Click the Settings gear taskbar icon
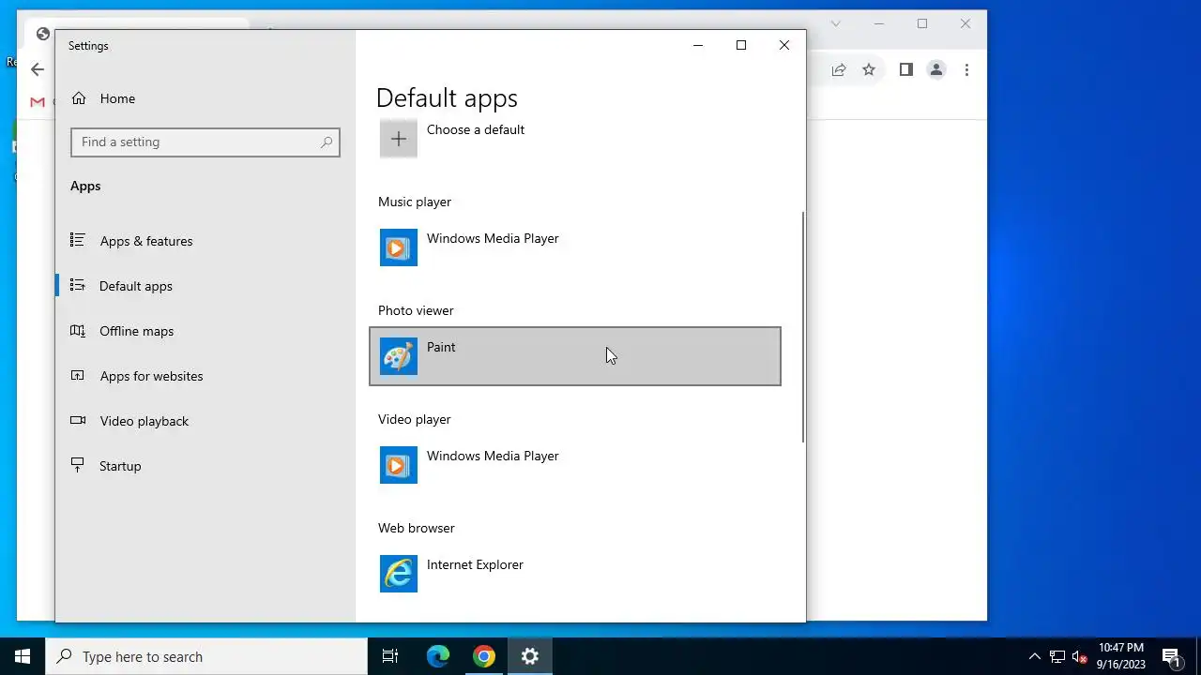 coord(530,656)
